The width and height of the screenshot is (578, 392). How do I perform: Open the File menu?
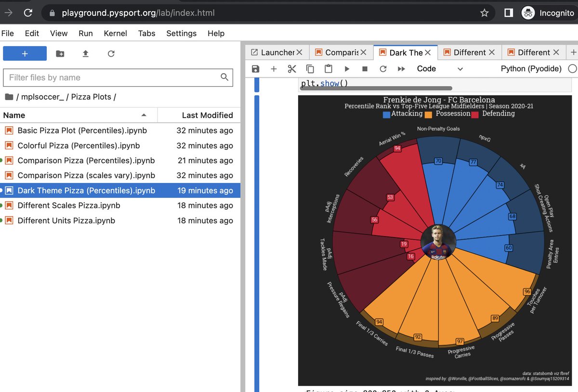(x=8, y=33)
